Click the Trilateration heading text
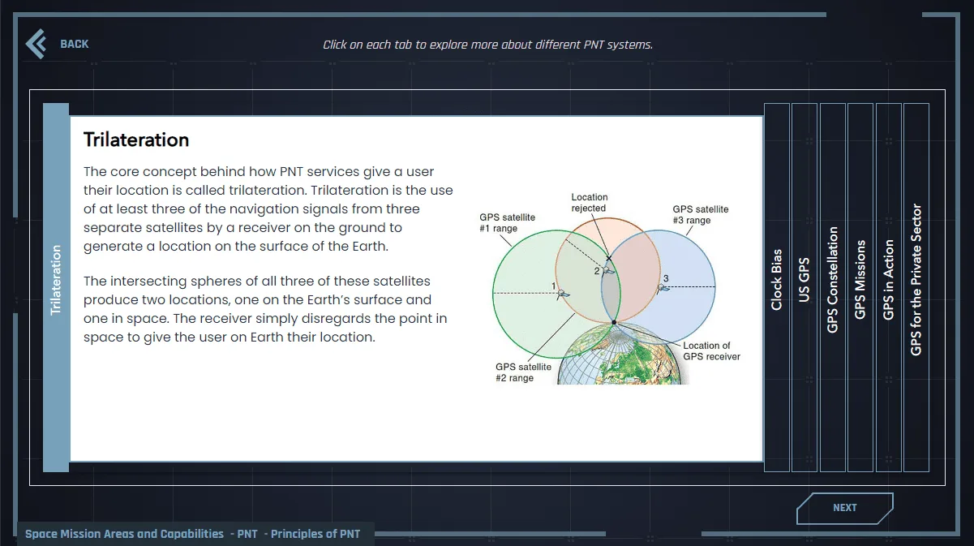 (x=136, y=140)
